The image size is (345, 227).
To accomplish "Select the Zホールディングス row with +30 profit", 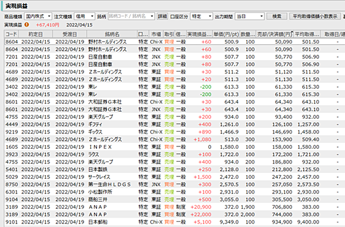I will (175, 72).
